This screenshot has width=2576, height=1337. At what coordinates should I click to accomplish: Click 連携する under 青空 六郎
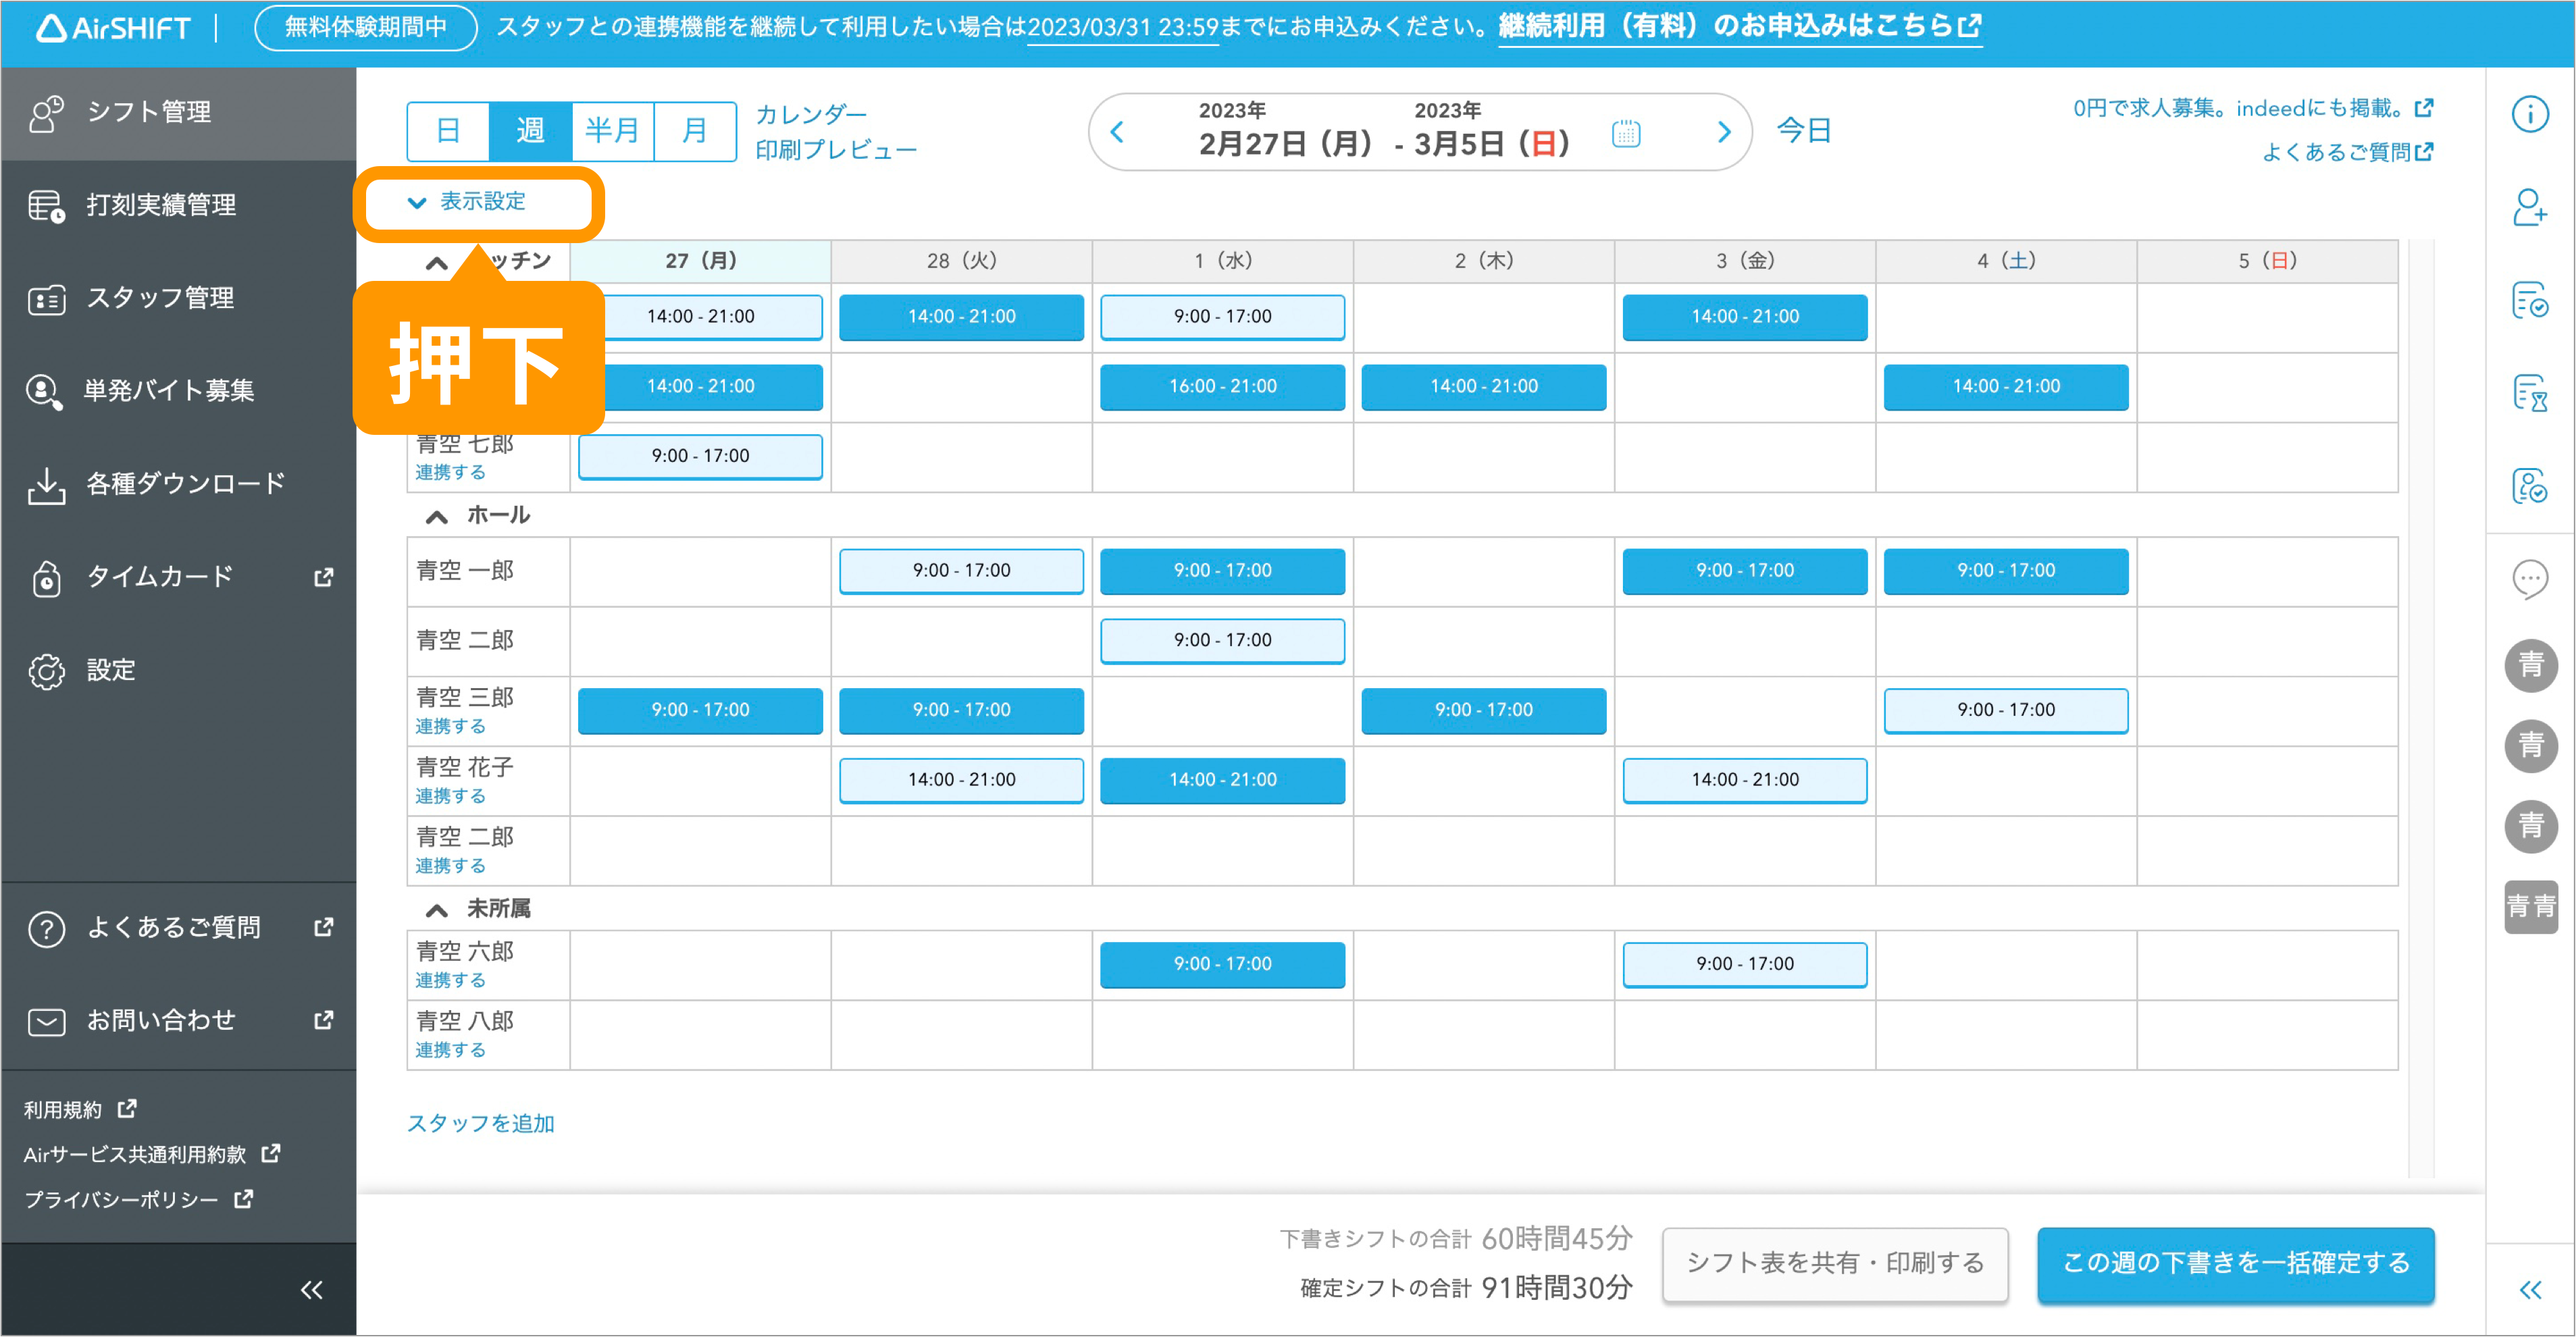coord(450,981)
